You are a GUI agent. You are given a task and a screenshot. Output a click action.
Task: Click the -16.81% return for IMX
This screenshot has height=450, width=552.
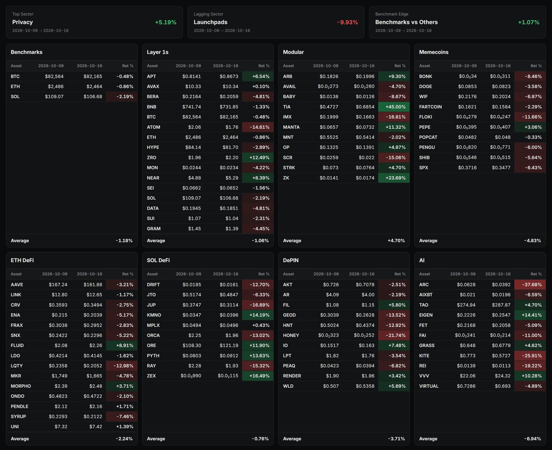click(x=394, y=117)
